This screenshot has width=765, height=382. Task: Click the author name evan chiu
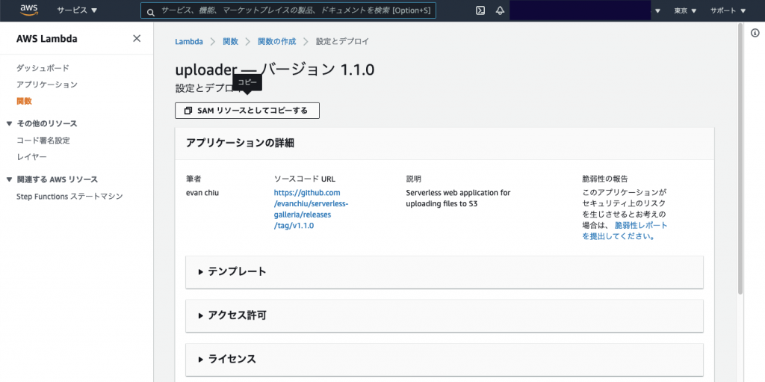click(202, 192)
